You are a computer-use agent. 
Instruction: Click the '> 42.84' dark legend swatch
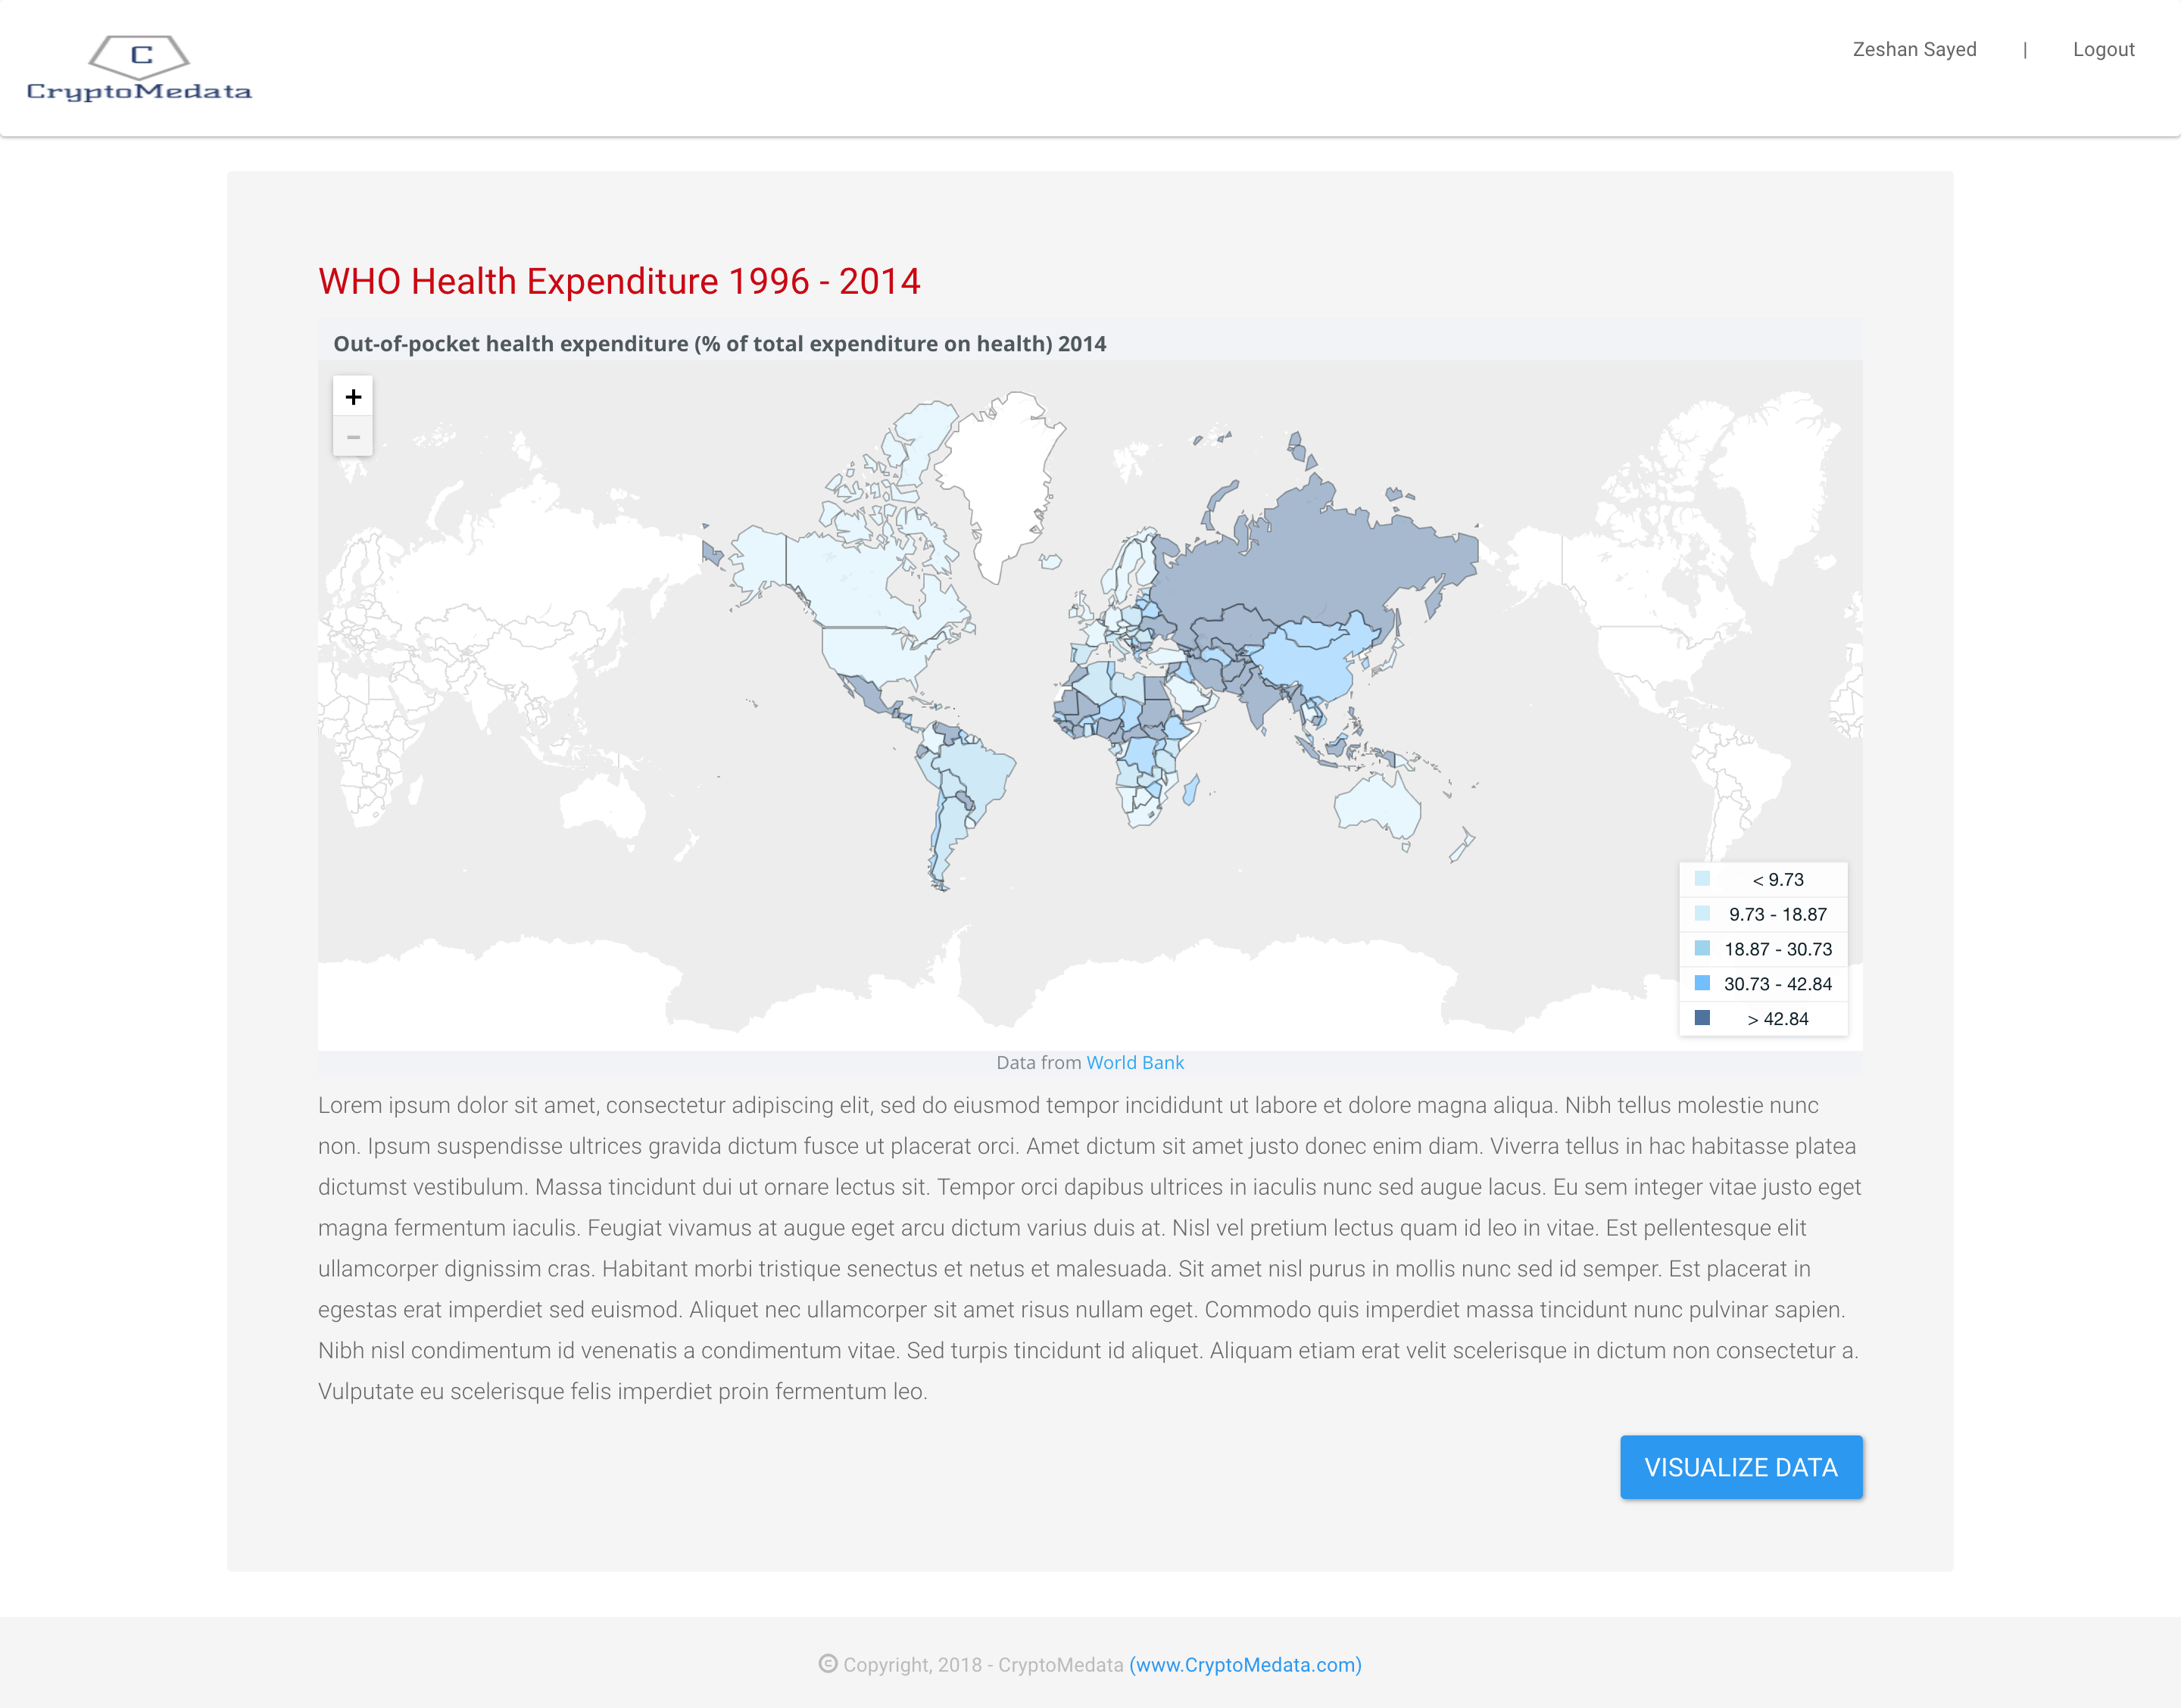[x=1702, y=1018]
